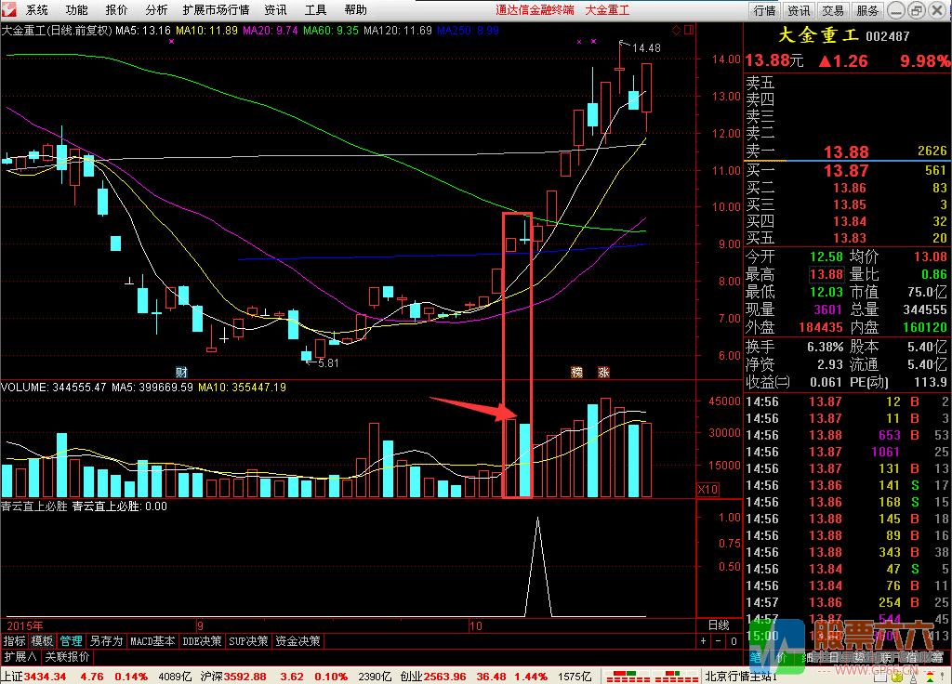Click the 财 marker under the chart

(x=181, y=372)
